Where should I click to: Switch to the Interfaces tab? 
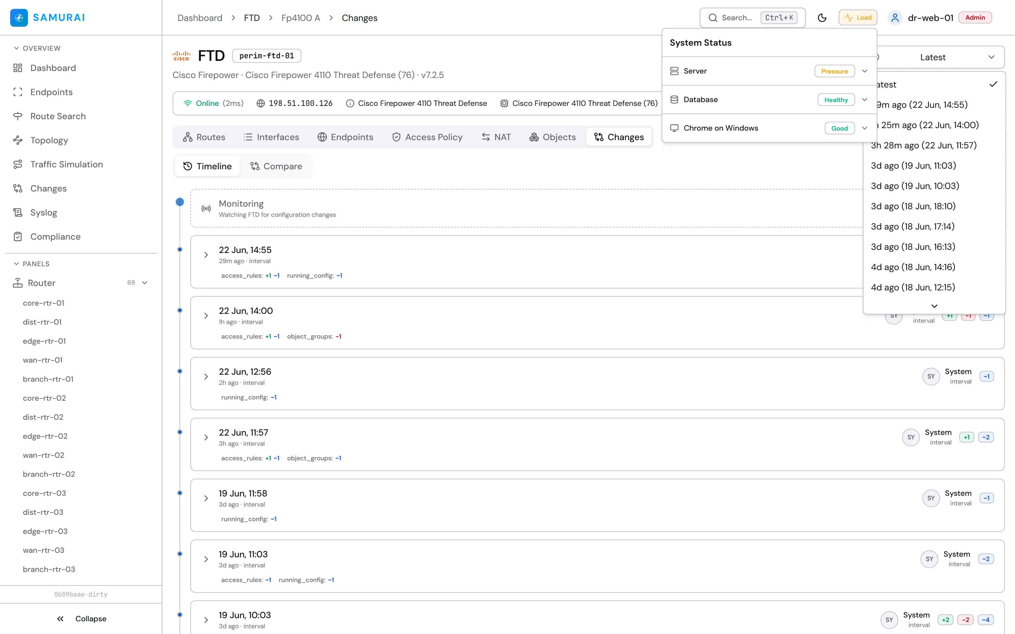coord(271,137)
